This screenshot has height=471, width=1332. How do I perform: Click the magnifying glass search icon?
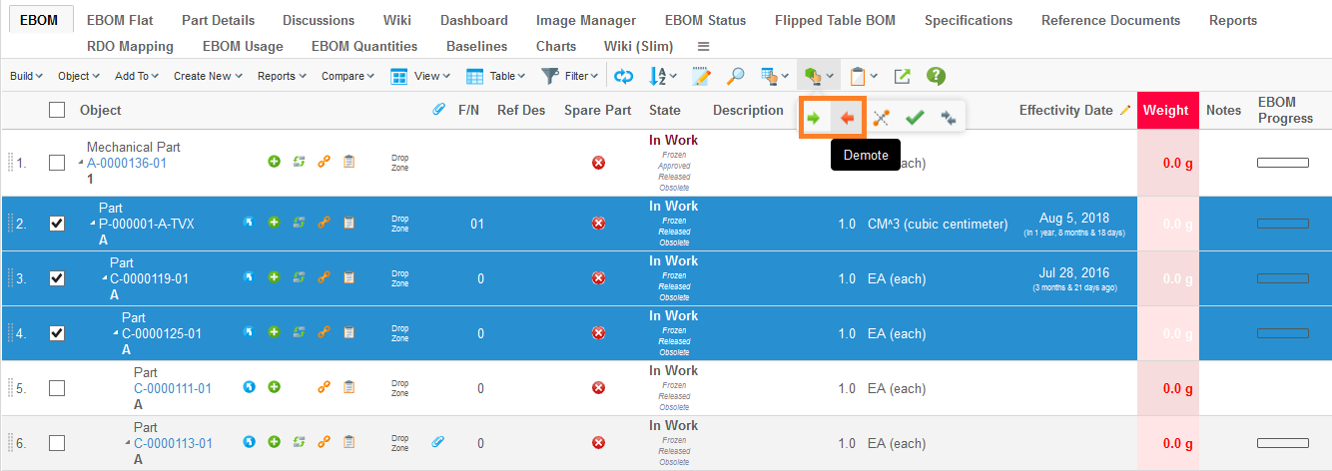[735, 76]
